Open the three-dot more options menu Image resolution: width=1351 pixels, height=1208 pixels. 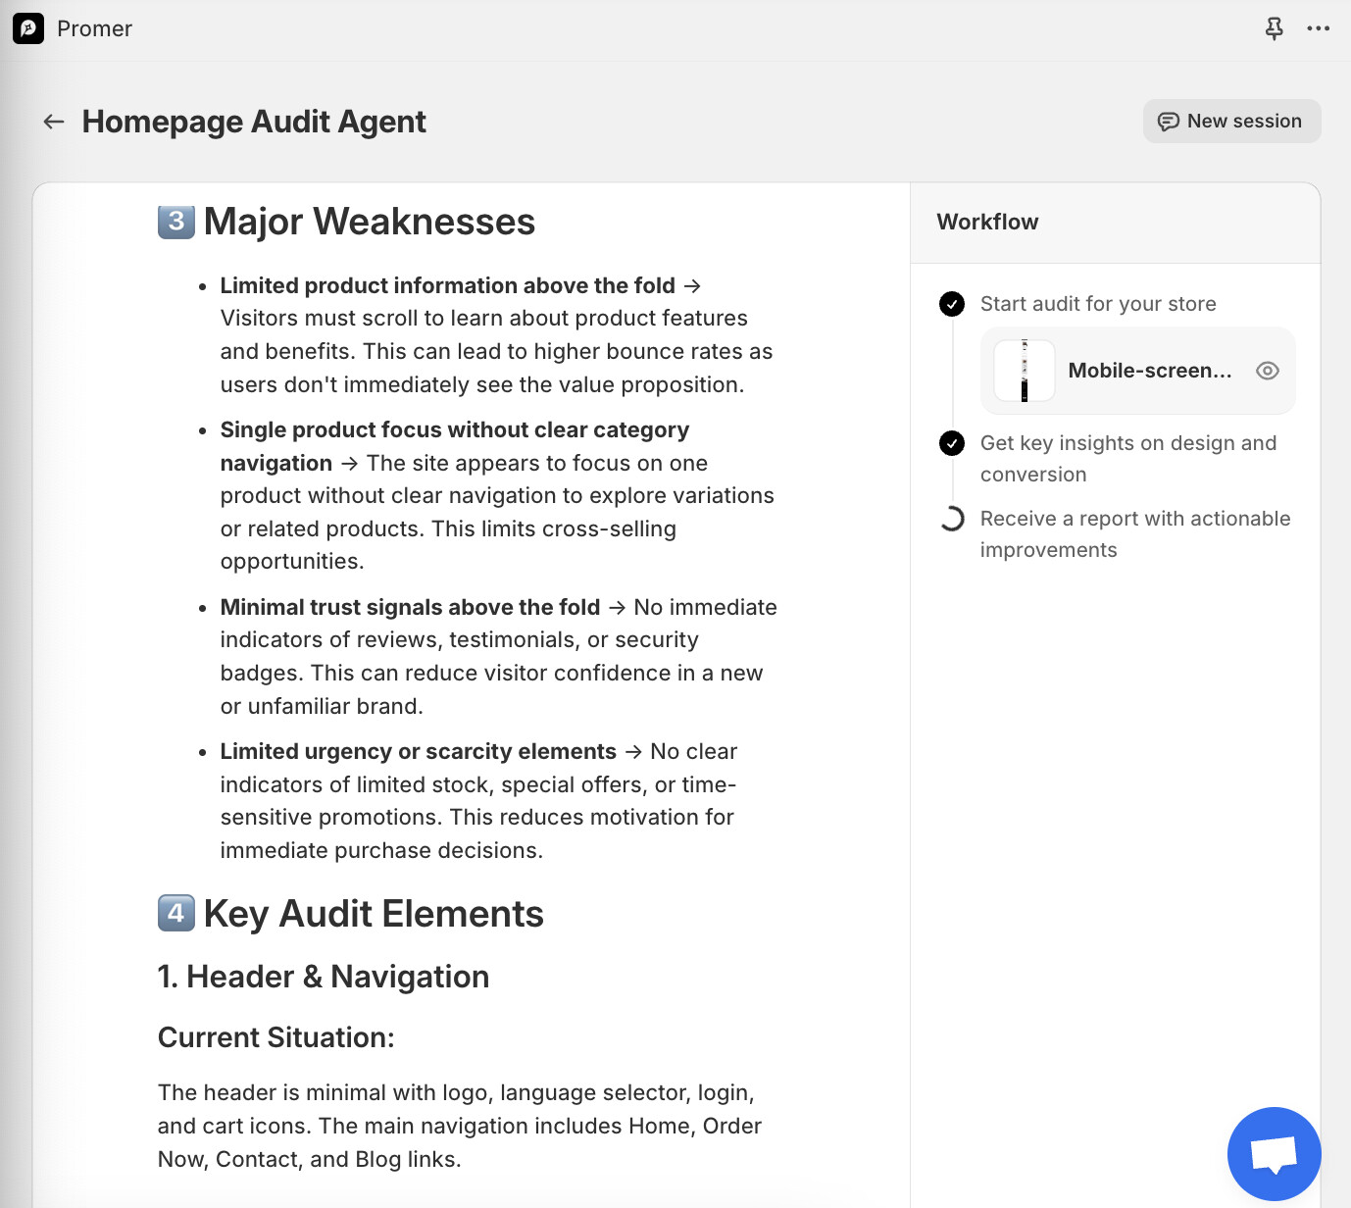[1319, 28]
